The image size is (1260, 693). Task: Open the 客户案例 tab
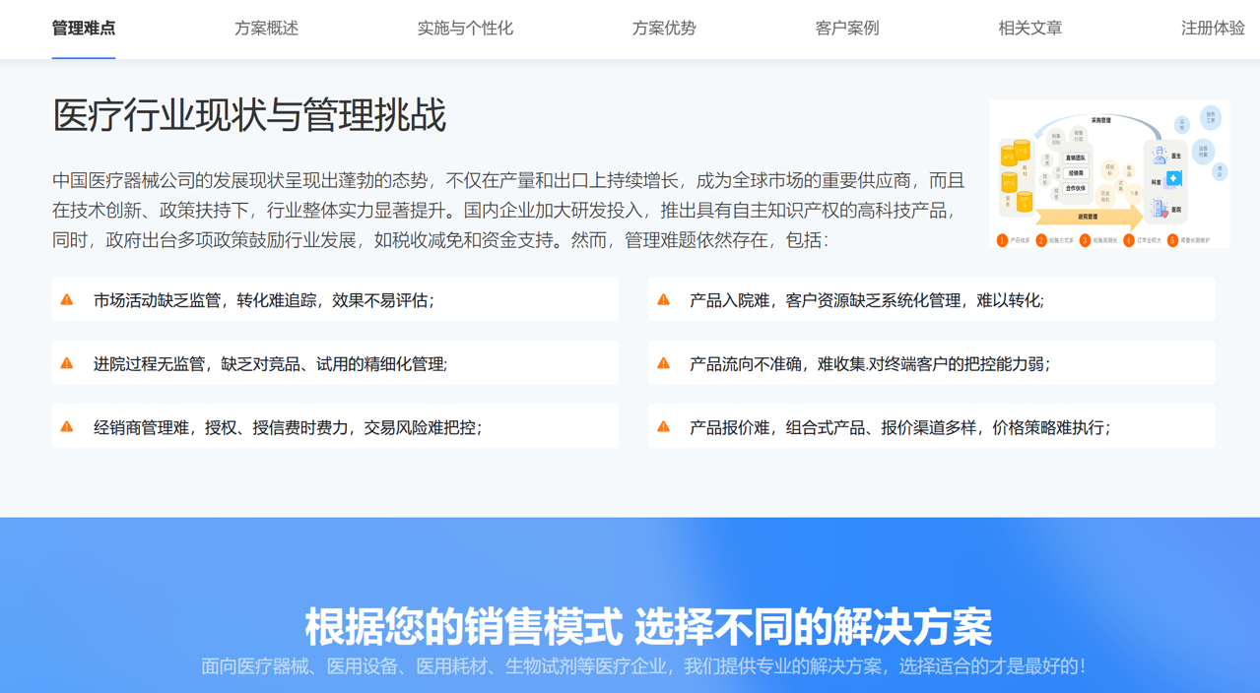click(847, 29)
